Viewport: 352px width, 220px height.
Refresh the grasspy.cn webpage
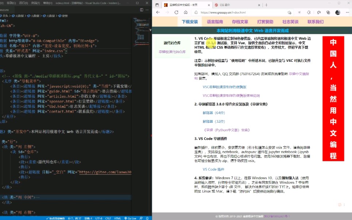[176, 12]
